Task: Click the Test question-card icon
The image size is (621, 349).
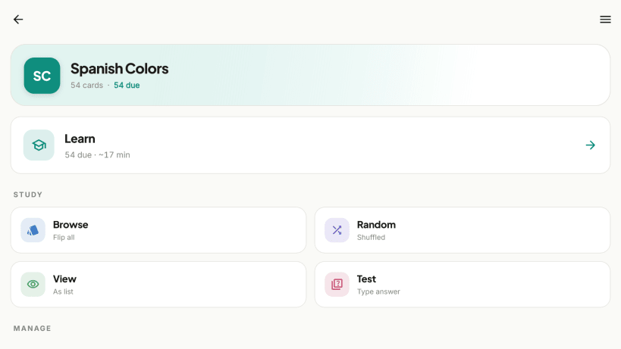Action: [x=337, y=284]
